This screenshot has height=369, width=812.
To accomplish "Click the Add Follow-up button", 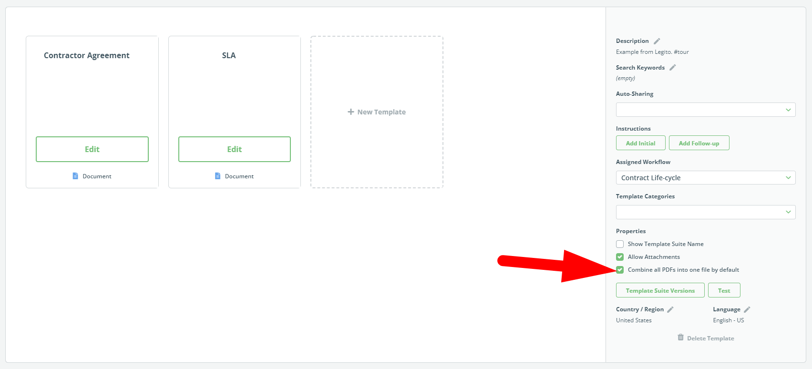I will click(x=699, y=143).
